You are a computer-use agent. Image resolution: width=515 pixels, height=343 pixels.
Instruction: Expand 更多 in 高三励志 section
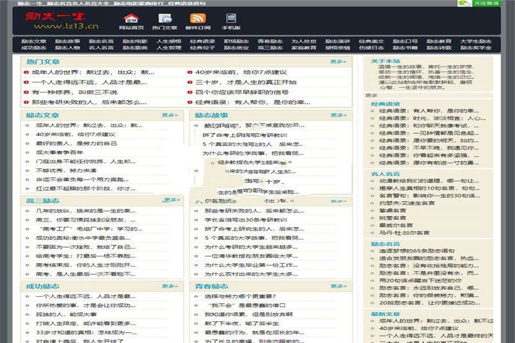170,200
